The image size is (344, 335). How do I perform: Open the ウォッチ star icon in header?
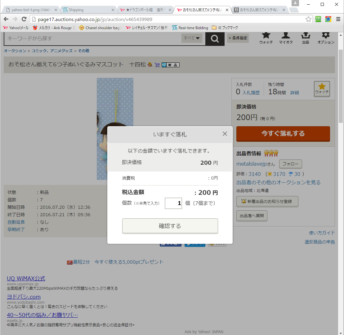(x=266, y=38)
